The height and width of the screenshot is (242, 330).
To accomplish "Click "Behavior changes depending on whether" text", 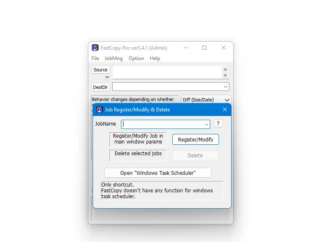I will coord(133,99).
